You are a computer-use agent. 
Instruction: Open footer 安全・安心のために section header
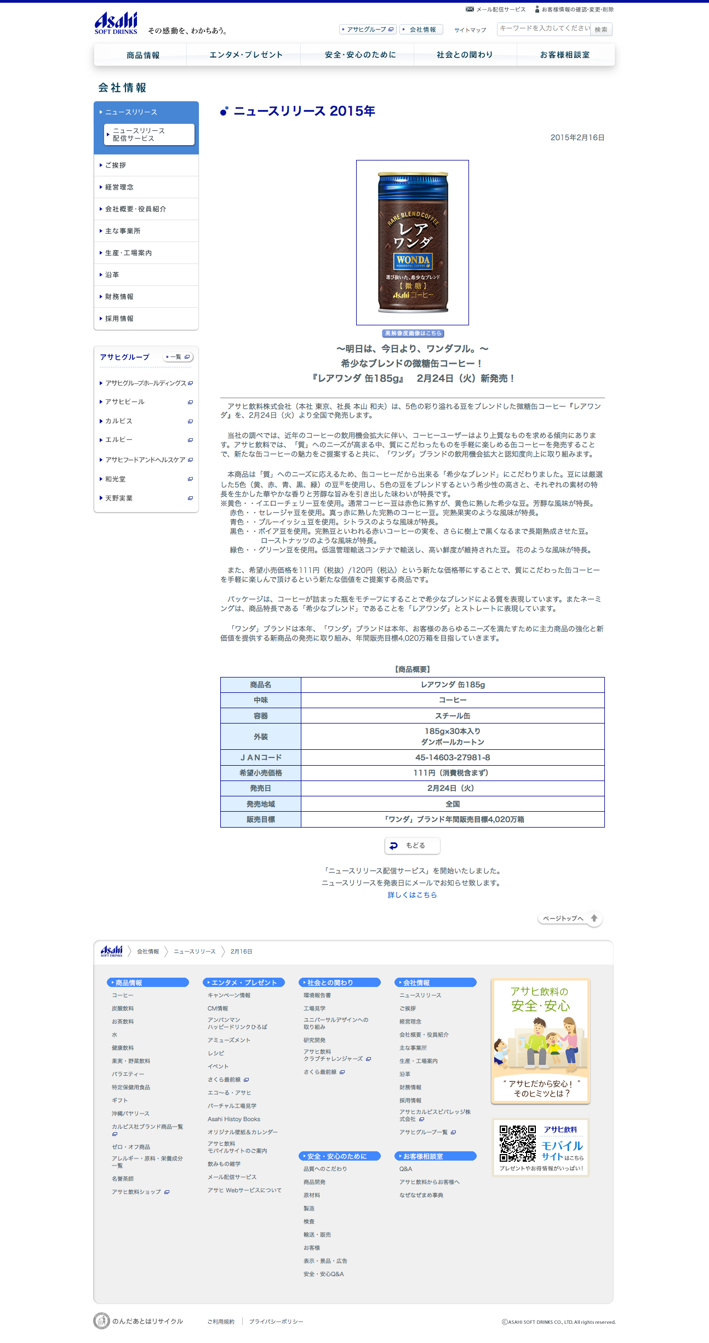[x=340, y=1156]
